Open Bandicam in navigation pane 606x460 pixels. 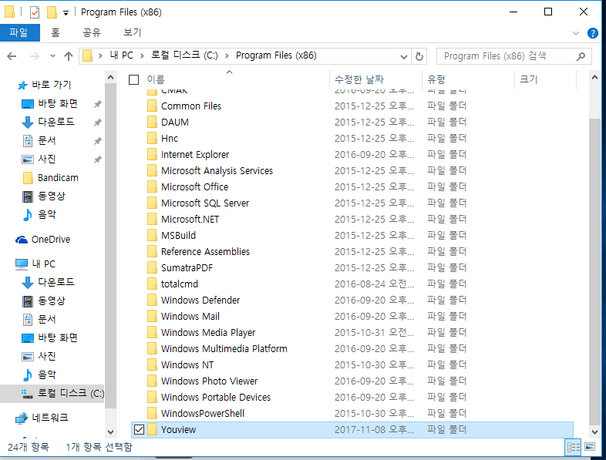pos(58,178)
